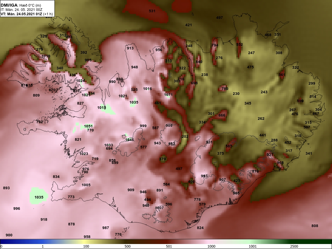The height and width of the screenshot is (249, 332).
Task: Click the map value '931'
Action: pos(209,142)
